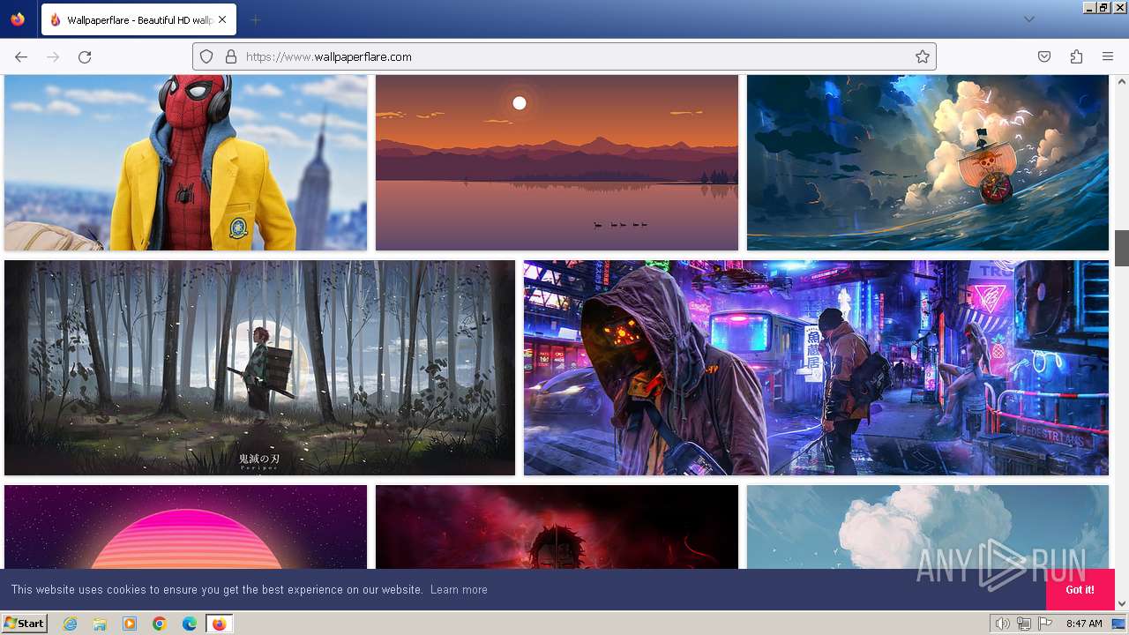Launch Internet Explorer from taskbar
1129x635 pixels.
pyautogui.click(x=70, y=624)
